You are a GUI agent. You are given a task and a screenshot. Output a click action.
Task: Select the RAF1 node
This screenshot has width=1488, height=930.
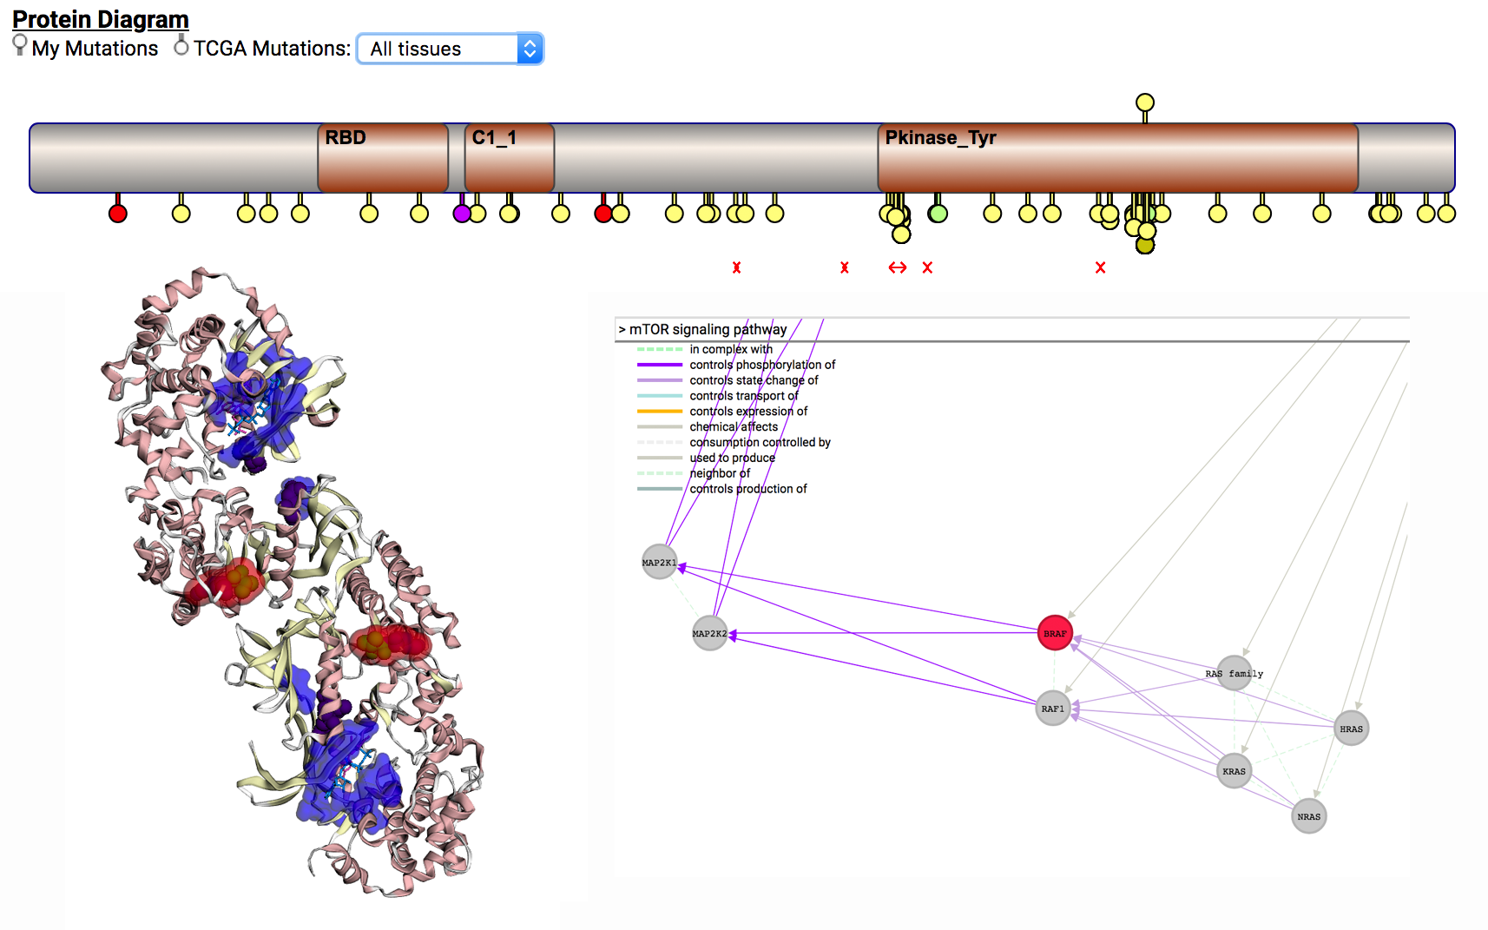(1053, 709)
